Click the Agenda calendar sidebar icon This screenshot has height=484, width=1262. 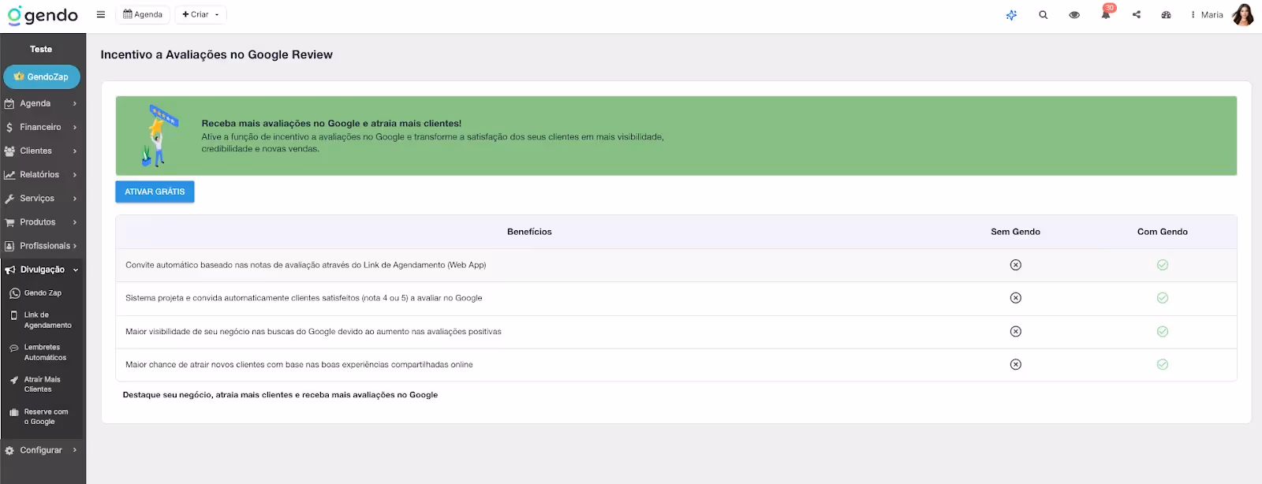tap(9, 104)
